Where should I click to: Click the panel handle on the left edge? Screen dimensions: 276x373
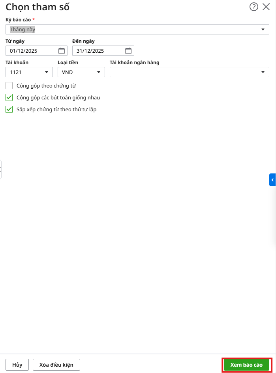click(x=1, y=169)
